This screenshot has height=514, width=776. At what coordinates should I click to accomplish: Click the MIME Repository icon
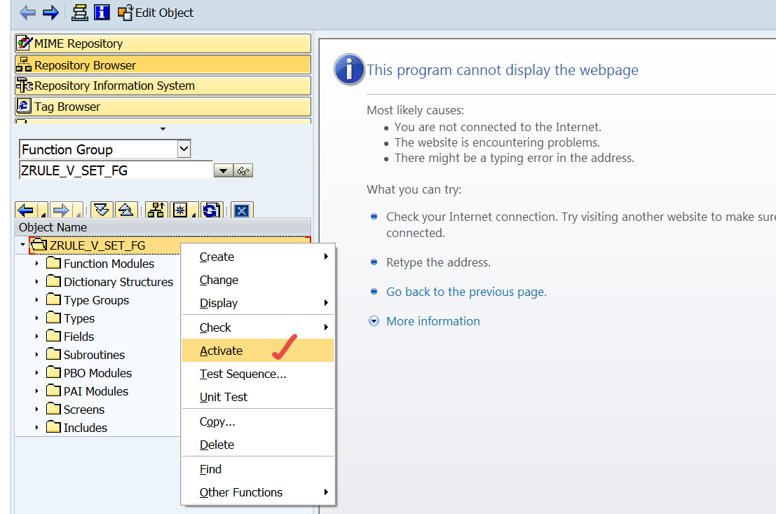[x=24, y=43]
